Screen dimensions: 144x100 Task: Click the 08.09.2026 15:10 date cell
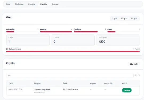coord(15,89)
